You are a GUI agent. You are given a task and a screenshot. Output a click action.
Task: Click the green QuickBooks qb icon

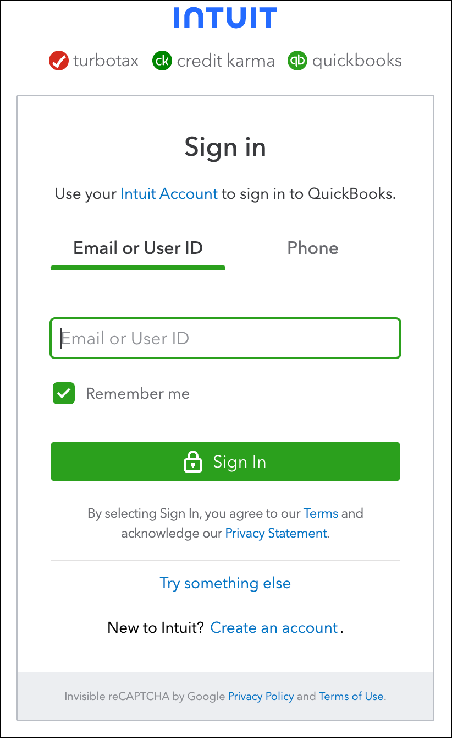pyautogui.click(x=297, y=61)
